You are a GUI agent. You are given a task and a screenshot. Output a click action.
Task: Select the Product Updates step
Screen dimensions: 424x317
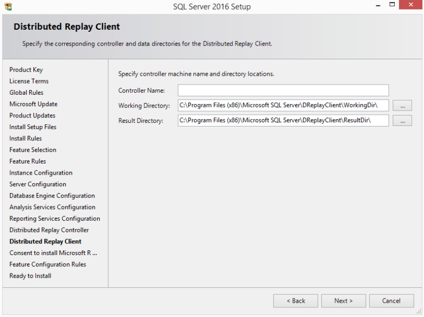coord(32,115)
